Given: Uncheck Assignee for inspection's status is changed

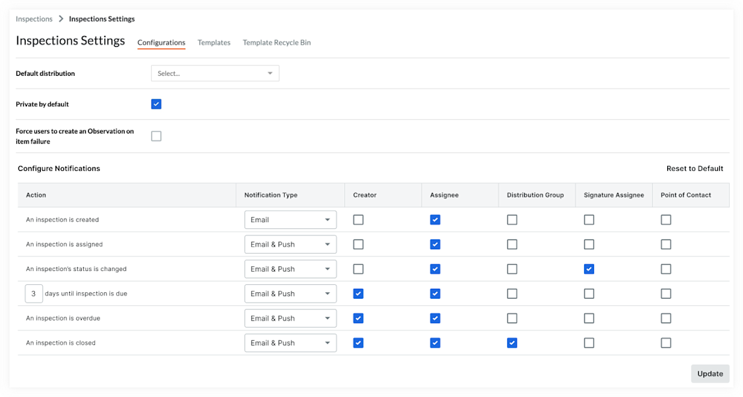Looking at the screenshot, I should coord(435,269).
